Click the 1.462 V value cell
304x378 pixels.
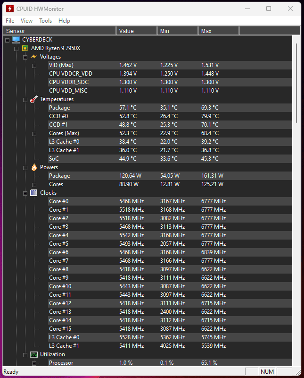pos(128,65)
